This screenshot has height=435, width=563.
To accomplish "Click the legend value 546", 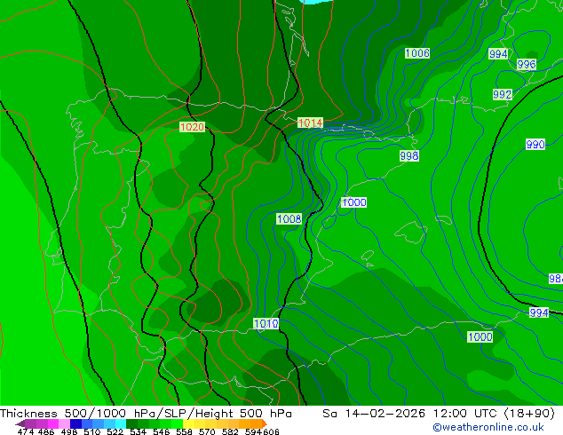I will tap(162, 431).
